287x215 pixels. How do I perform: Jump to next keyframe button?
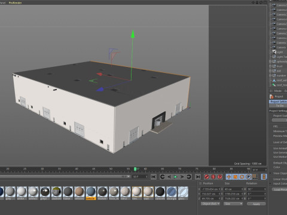pyautogui.click(x=189, y=177)
